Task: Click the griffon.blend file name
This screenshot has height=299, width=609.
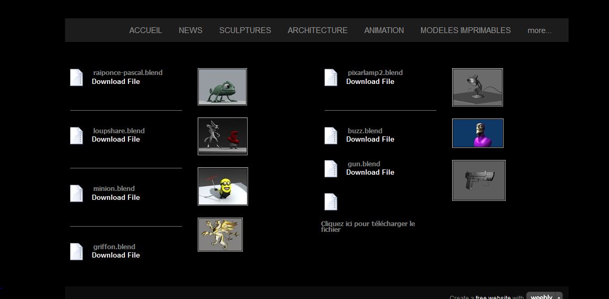Action: click(x=114, y=247)
